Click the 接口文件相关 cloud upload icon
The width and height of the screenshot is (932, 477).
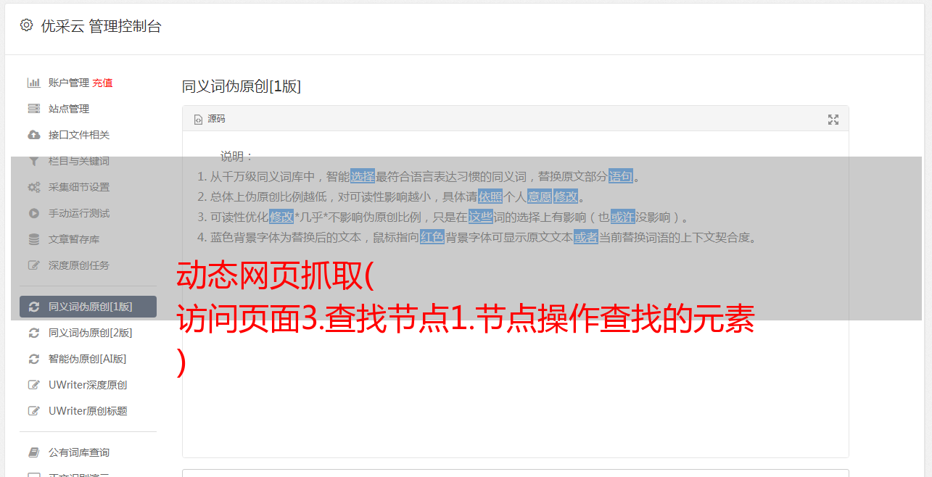tap(33, 135)
